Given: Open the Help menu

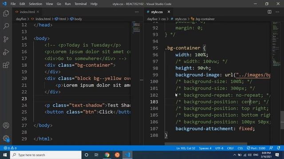Looking at the screenshot, I should [94, 4].
